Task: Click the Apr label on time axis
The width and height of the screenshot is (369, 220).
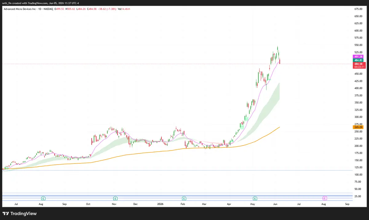Action: (x=228, y=203)
